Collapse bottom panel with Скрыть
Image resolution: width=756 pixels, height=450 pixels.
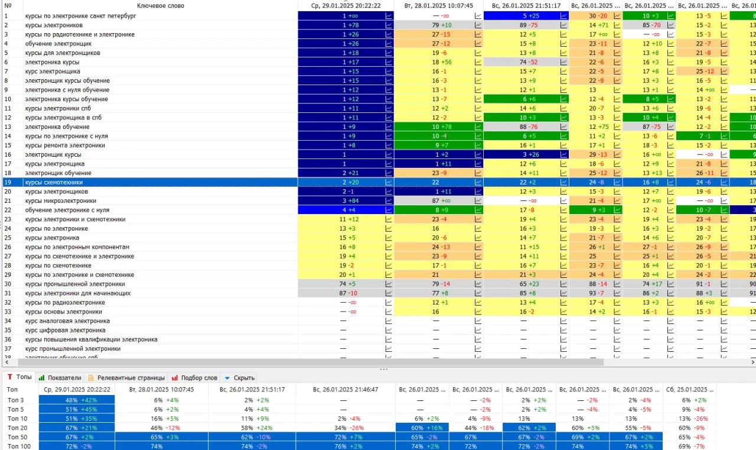tap(239, 377)
